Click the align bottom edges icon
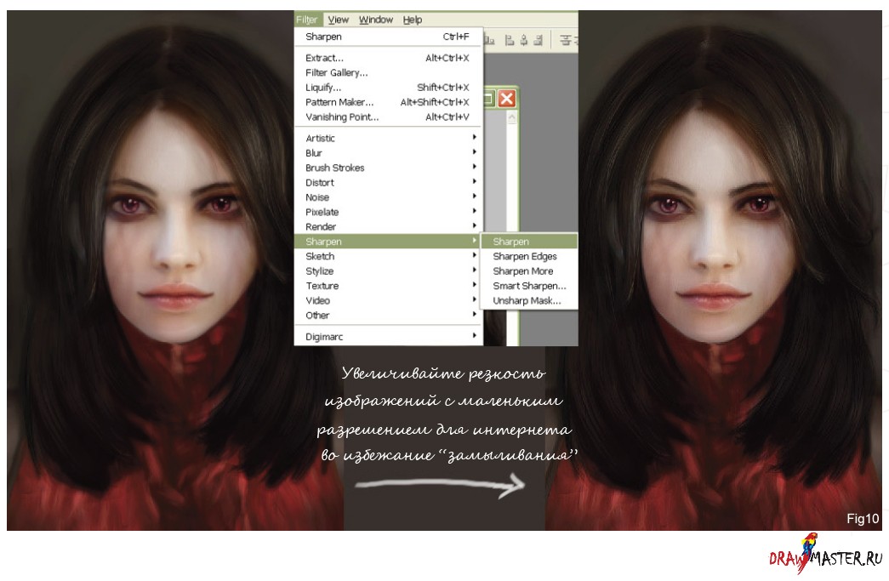889x581 pixels. [488, 40]
